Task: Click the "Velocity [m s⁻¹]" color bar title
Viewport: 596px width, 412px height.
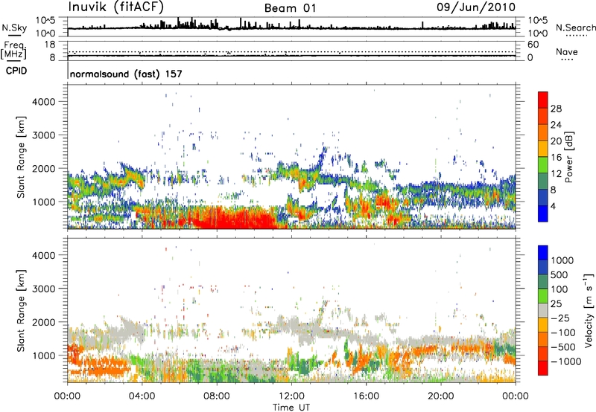Action: click(x=589, y=310)
